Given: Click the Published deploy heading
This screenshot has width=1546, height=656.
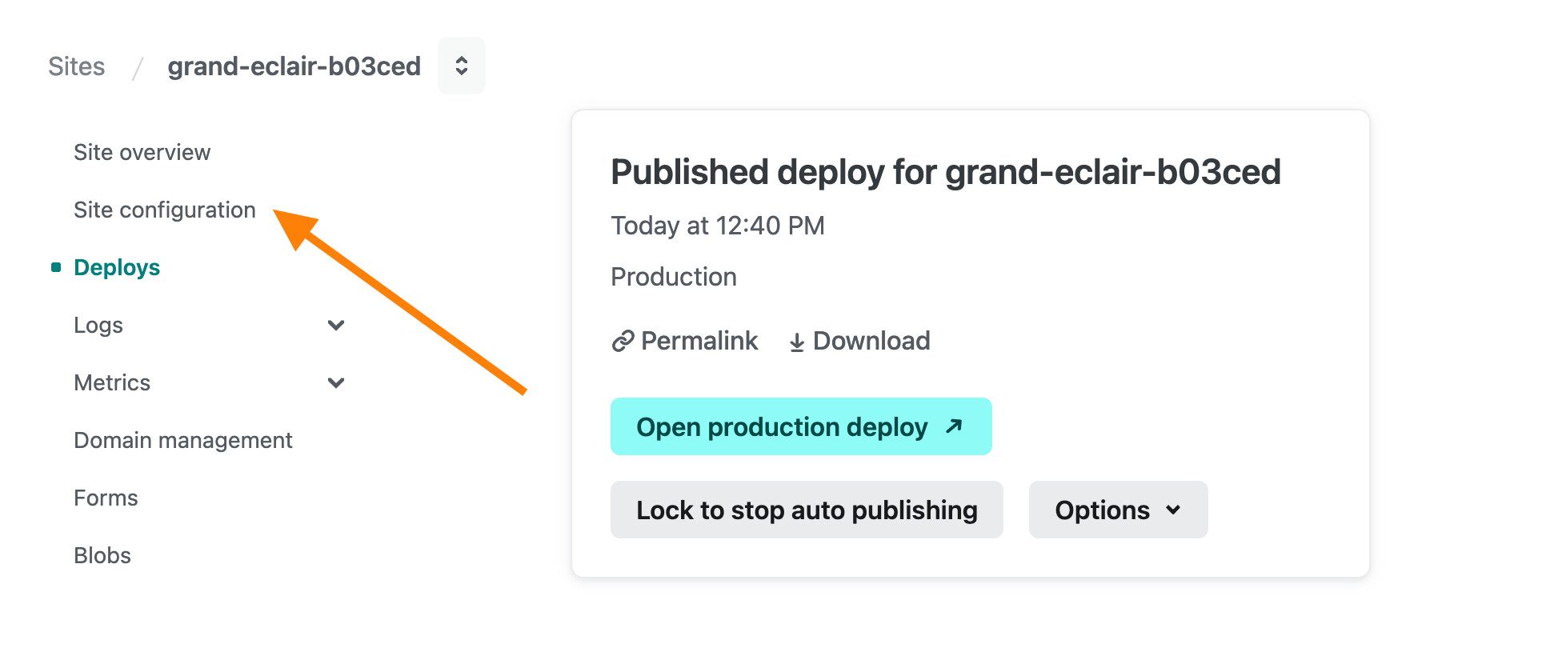Looking at the screenshot, I should tap(945, 172).
